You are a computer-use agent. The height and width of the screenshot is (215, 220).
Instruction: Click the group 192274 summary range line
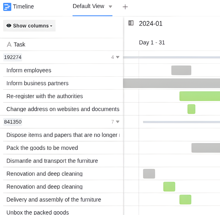[172, 57]
